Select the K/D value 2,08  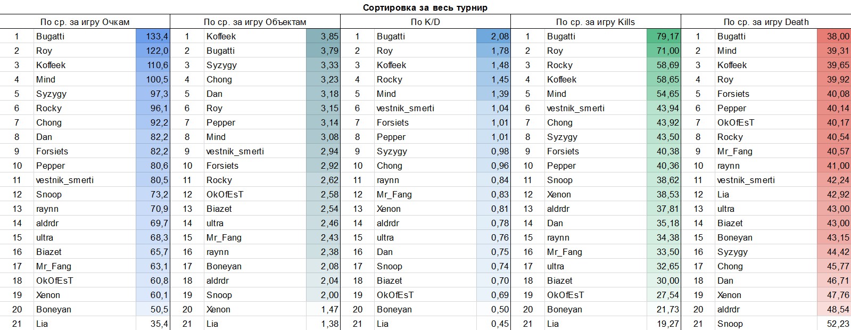click(493, 36)
